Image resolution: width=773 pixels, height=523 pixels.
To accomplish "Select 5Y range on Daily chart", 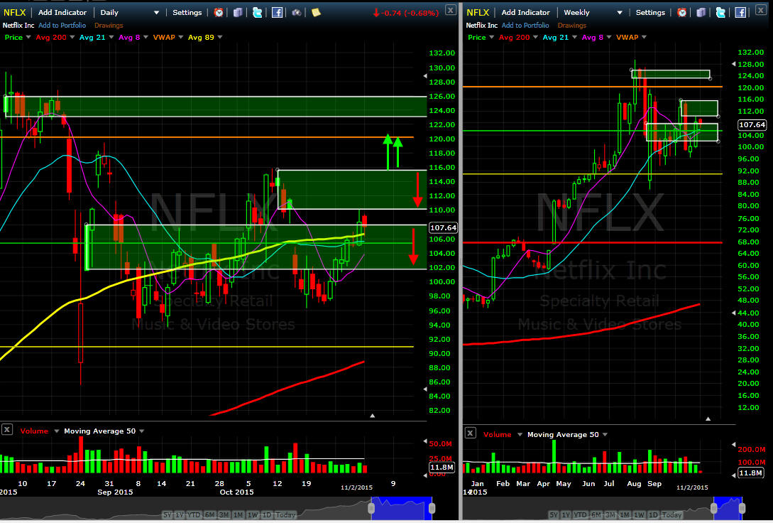I will (168, 514).
